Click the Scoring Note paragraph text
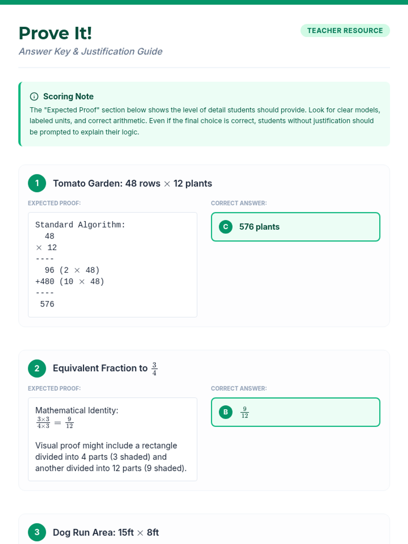Viewport: 408px width, 544px height. pos(204,121)
